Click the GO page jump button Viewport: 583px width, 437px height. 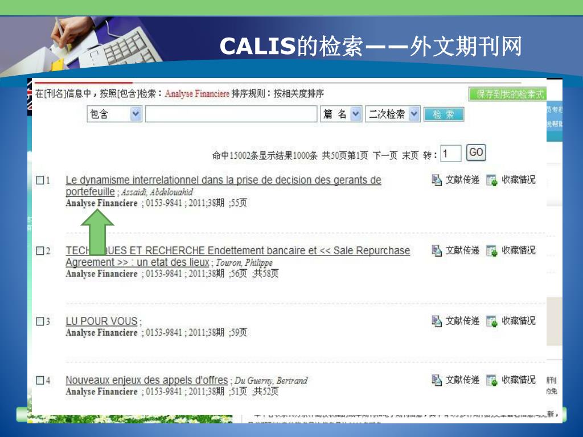pyautogui.click(x=476, y=152)
